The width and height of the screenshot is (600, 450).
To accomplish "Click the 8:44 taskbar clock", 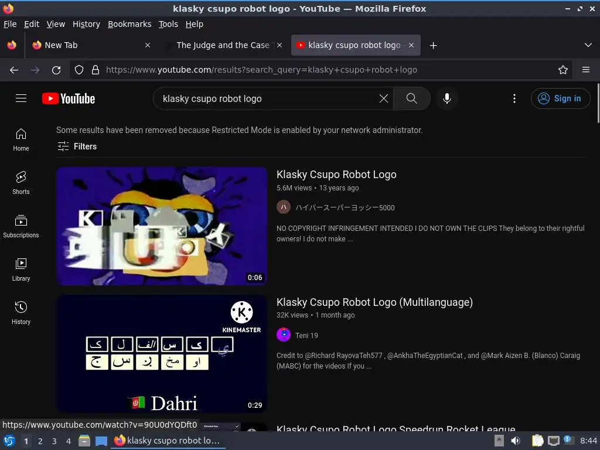I will tap(588, 441).
